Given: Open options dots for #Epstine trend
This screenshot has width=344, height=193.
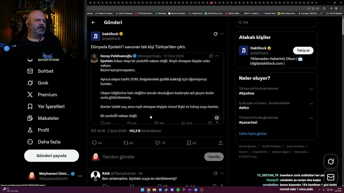Looking at the screenshot, I should [x=311, y=89].
